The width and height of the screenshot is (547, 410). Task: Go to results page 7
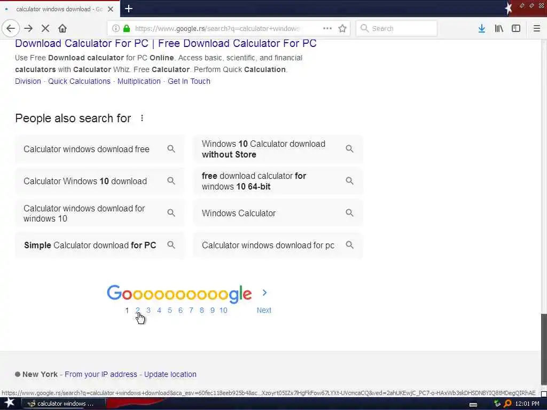[x=191, y=310]
